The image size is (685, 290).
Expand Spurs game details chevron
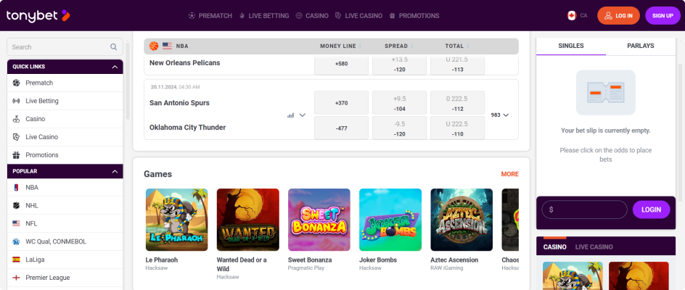pyautogui.click(x=303, y=115)
